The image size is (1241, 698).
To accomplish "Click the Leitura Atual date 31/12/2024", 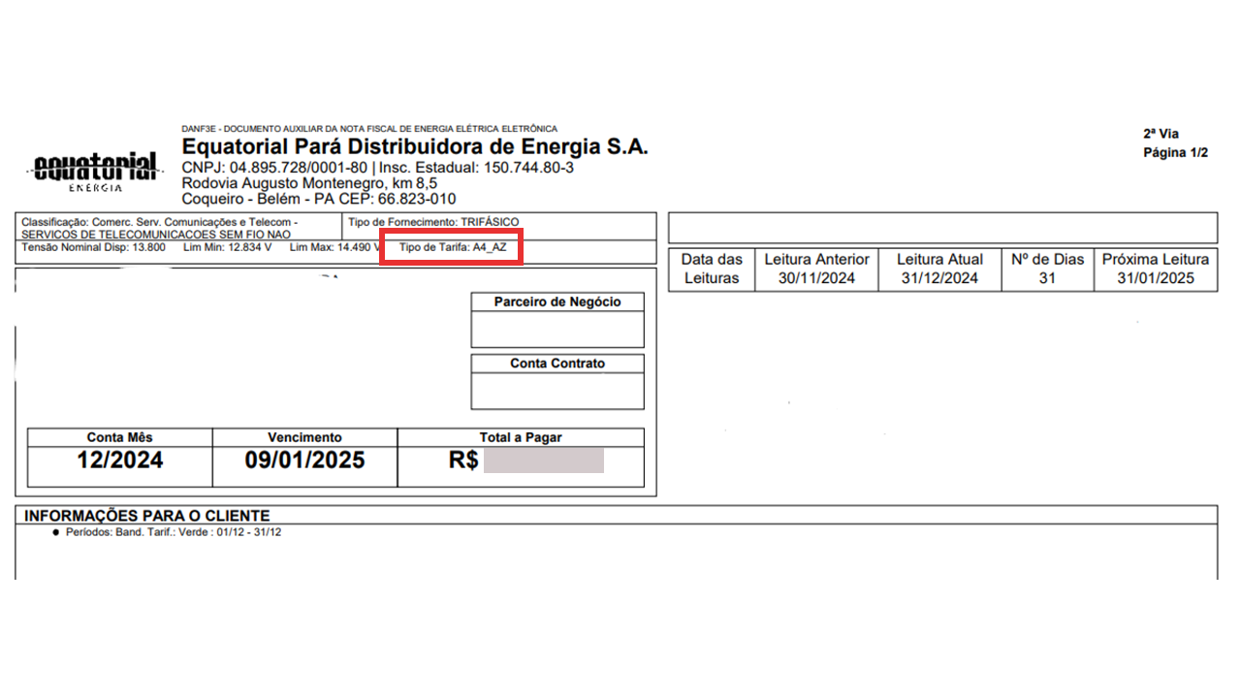I will click(x=939, y=278).
